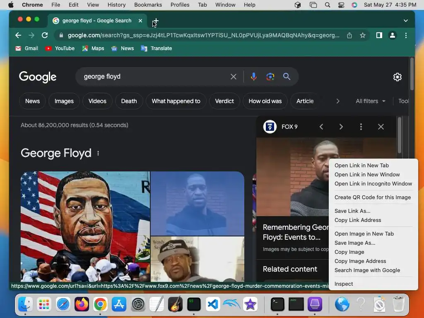This screenshot has width=424, height=318.
Task: Open more options beside George Floyd heading
Action: [x=98, y=153]
